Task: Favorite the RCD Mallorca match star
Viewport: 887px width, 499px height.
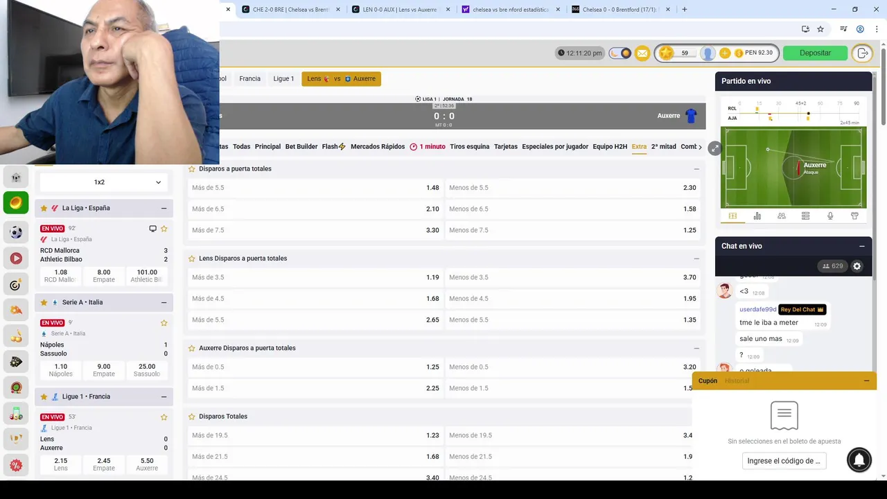Action: pyautogui.click(x=164, y=229)
